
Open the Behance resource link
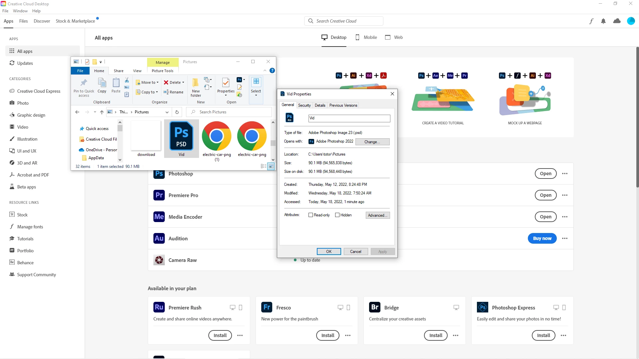coord(25,263)
